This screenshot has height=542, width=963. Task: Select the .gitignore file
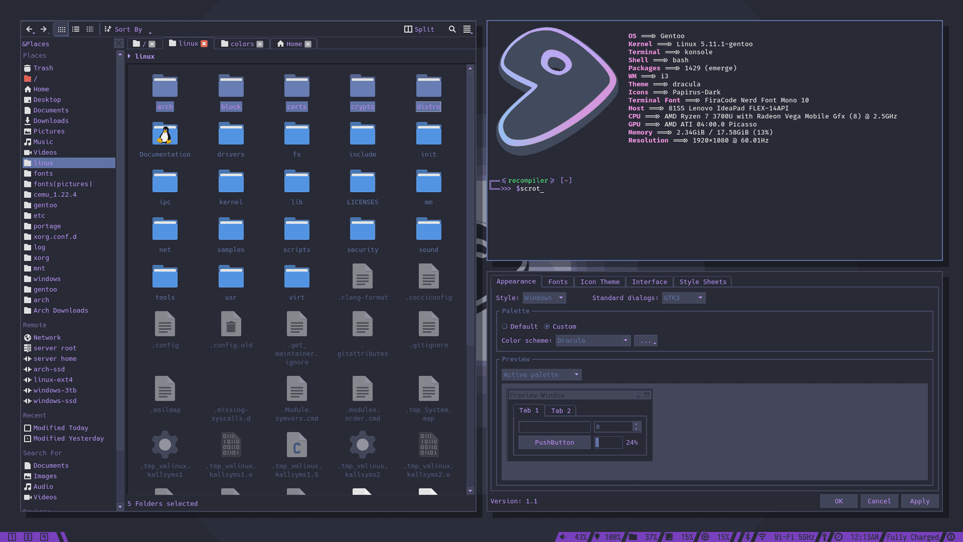pos(429,330)
